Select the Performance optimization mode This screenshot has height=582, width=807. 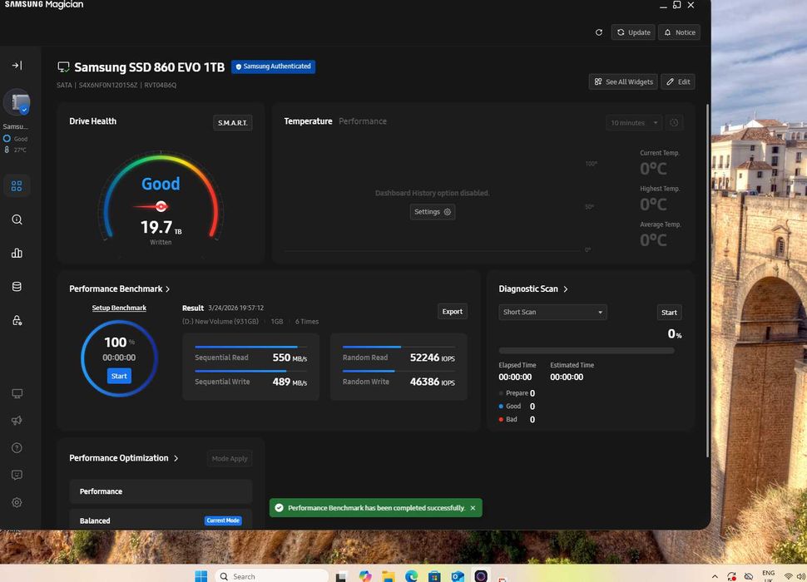click(161, 491)
